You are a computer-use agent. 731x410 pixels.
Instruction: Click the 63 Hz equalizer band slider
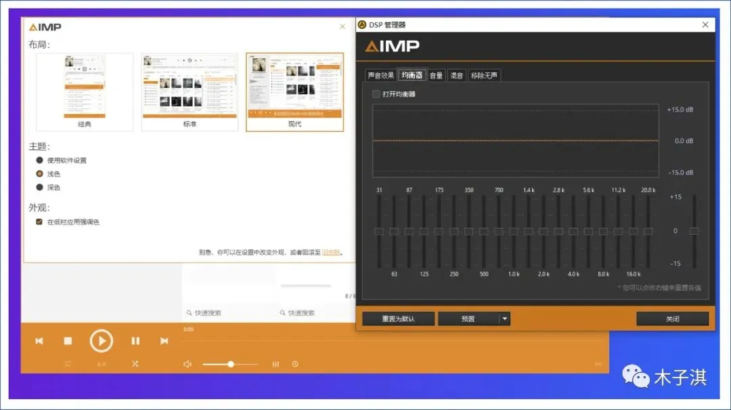(394, 231)
